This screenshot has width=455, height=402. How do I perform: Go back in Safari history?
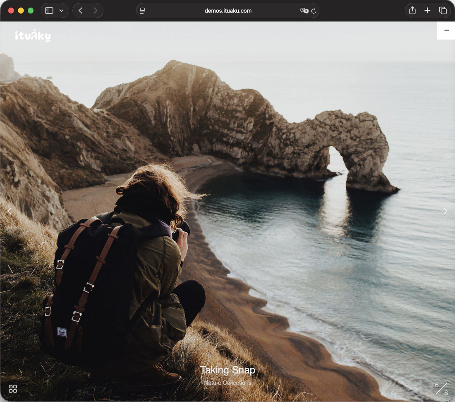(x=80, y=11)
